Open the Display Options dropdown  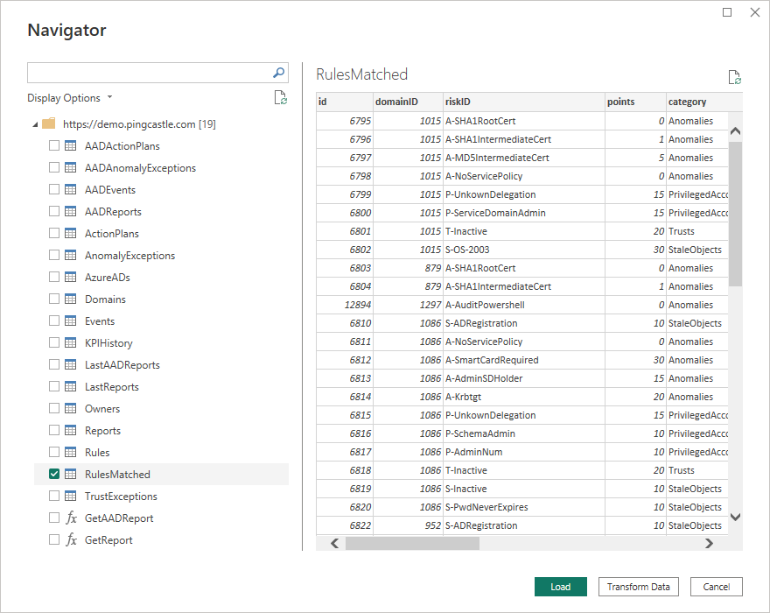[x=70, y=98]
